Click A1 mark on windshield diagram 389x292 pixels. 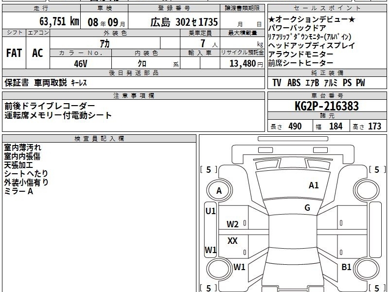click(x=314, y=185)
